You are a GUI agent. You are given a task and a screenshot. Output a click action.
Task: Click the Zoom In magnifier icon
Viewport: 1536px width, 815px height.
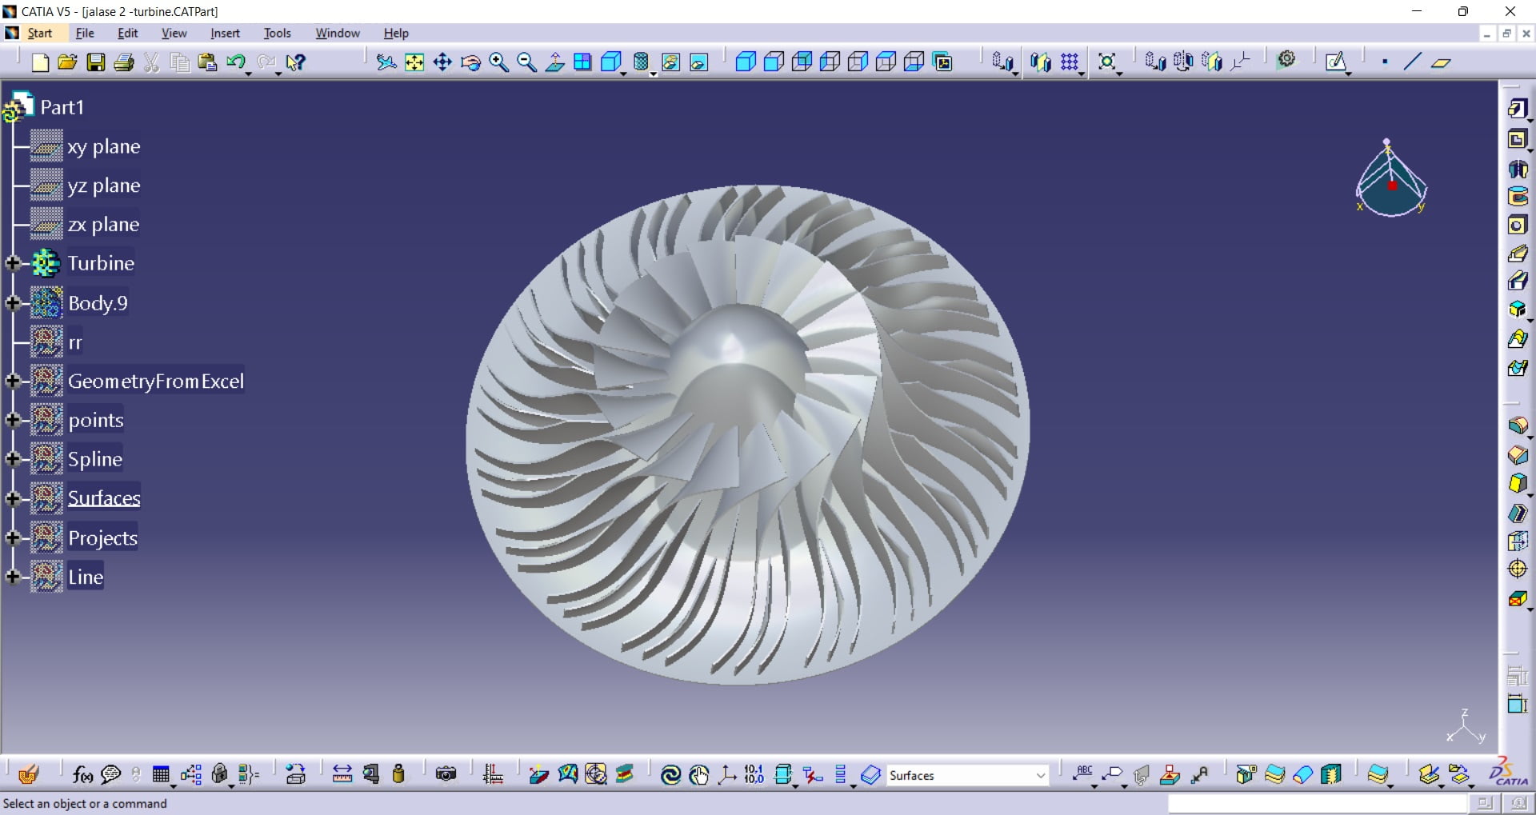pos(498,62)
